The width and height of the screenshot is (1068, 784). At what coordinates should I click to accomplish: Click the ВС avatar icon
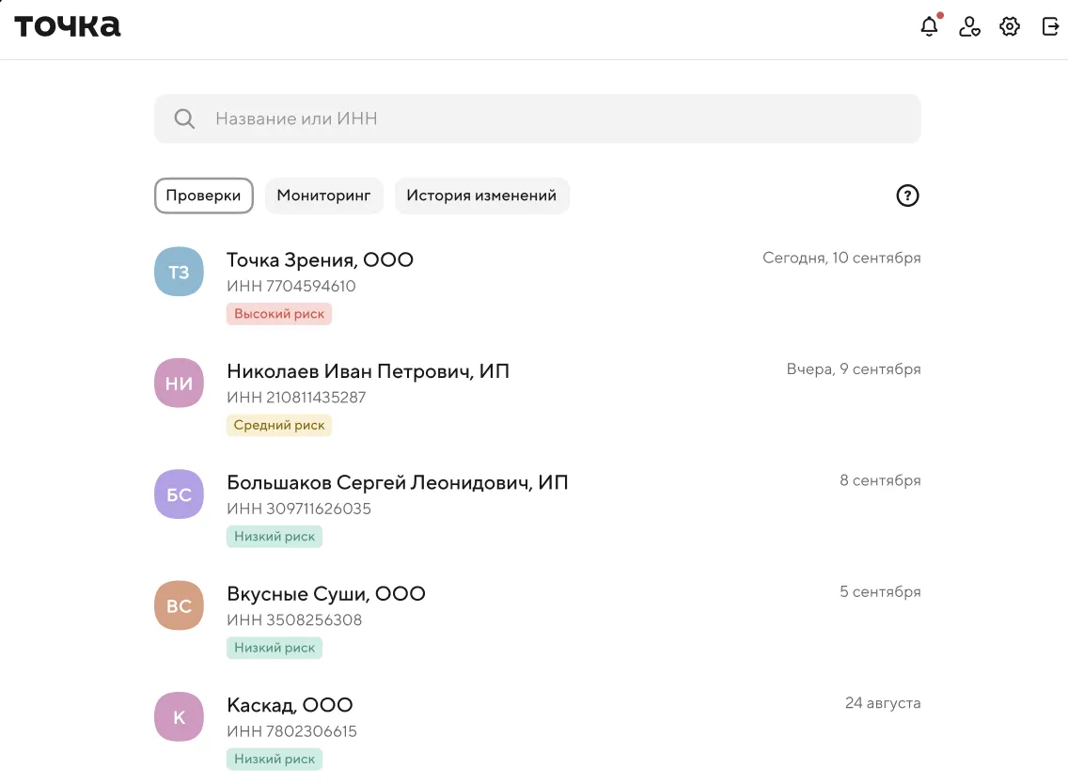179,606
